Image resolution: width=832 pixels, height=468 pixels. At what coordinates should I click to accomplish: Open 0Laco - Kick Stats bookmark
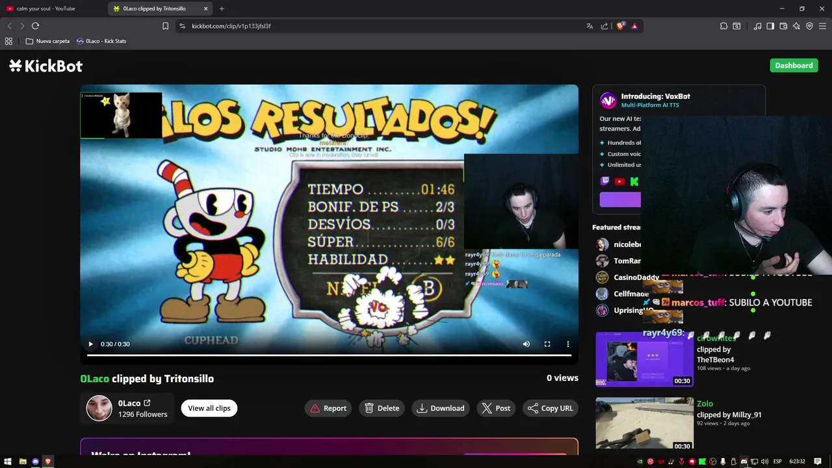pyautogui.click(x=101, y=41)
